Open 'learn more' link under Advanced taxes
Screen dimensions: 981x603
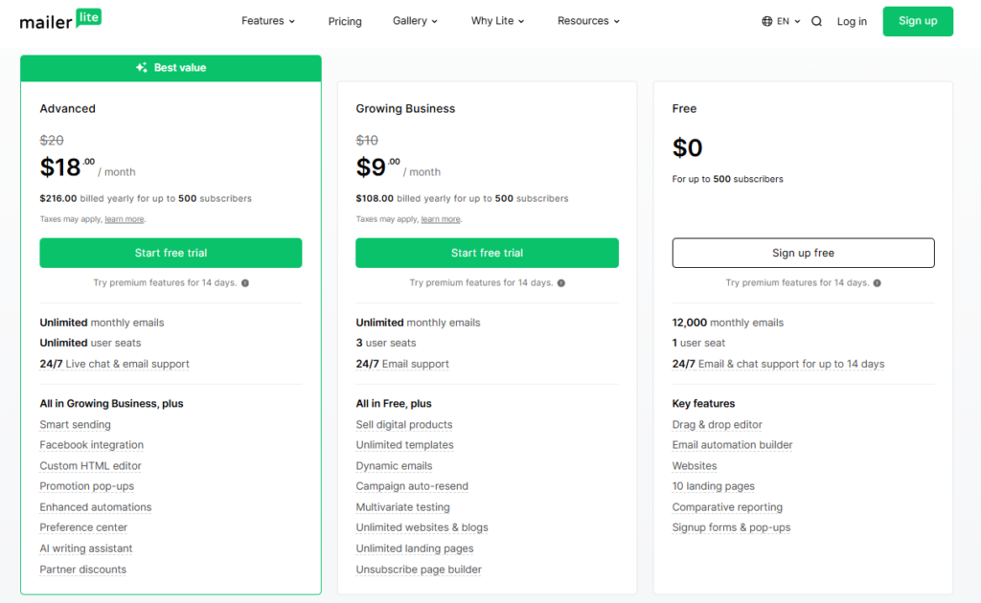pos(125,219)
